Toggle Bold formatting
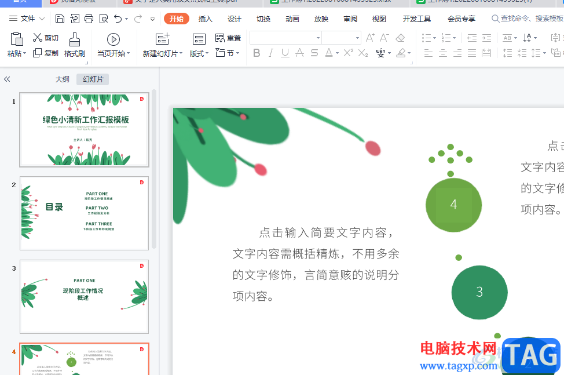The height and width of the screenshot is (375, 564). [x=257, y=53]
